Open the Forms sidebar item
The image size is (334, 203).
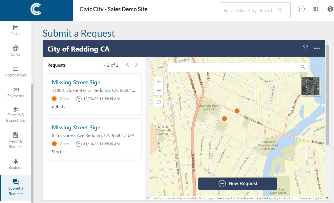[15, 30]
